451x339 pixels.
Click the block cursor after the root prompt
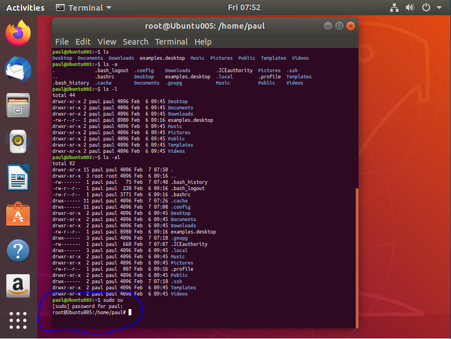click(x=130, y=312)
